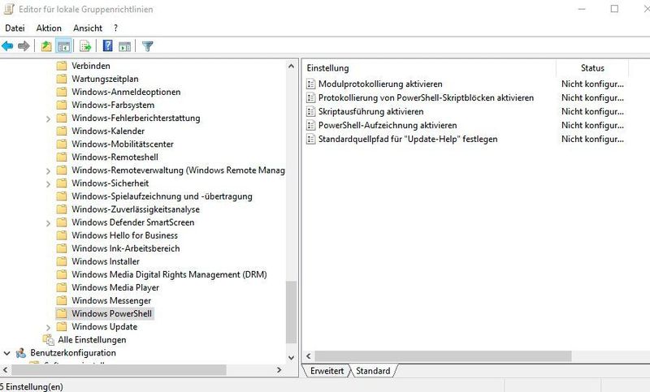Expand Windows Defender SmartScreen node
The height and width of the screenshot is (392, 650).
48,223
